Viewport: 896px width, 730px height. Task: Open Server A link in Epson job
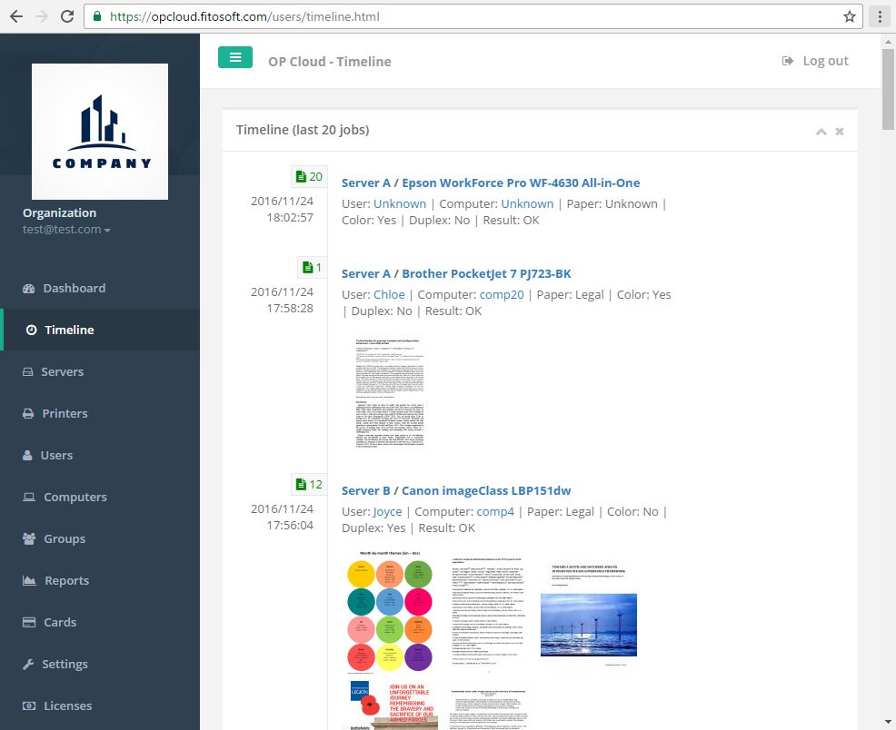(365, 183)
